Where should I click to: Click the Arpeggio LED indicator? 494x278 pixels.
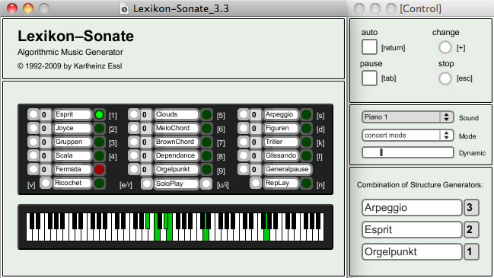pyautogui.click(x=306, y=115)
